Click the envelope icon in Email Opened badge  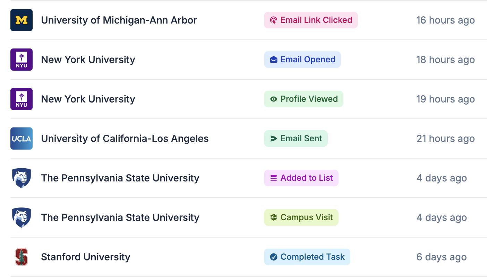(x=274, y=60)
